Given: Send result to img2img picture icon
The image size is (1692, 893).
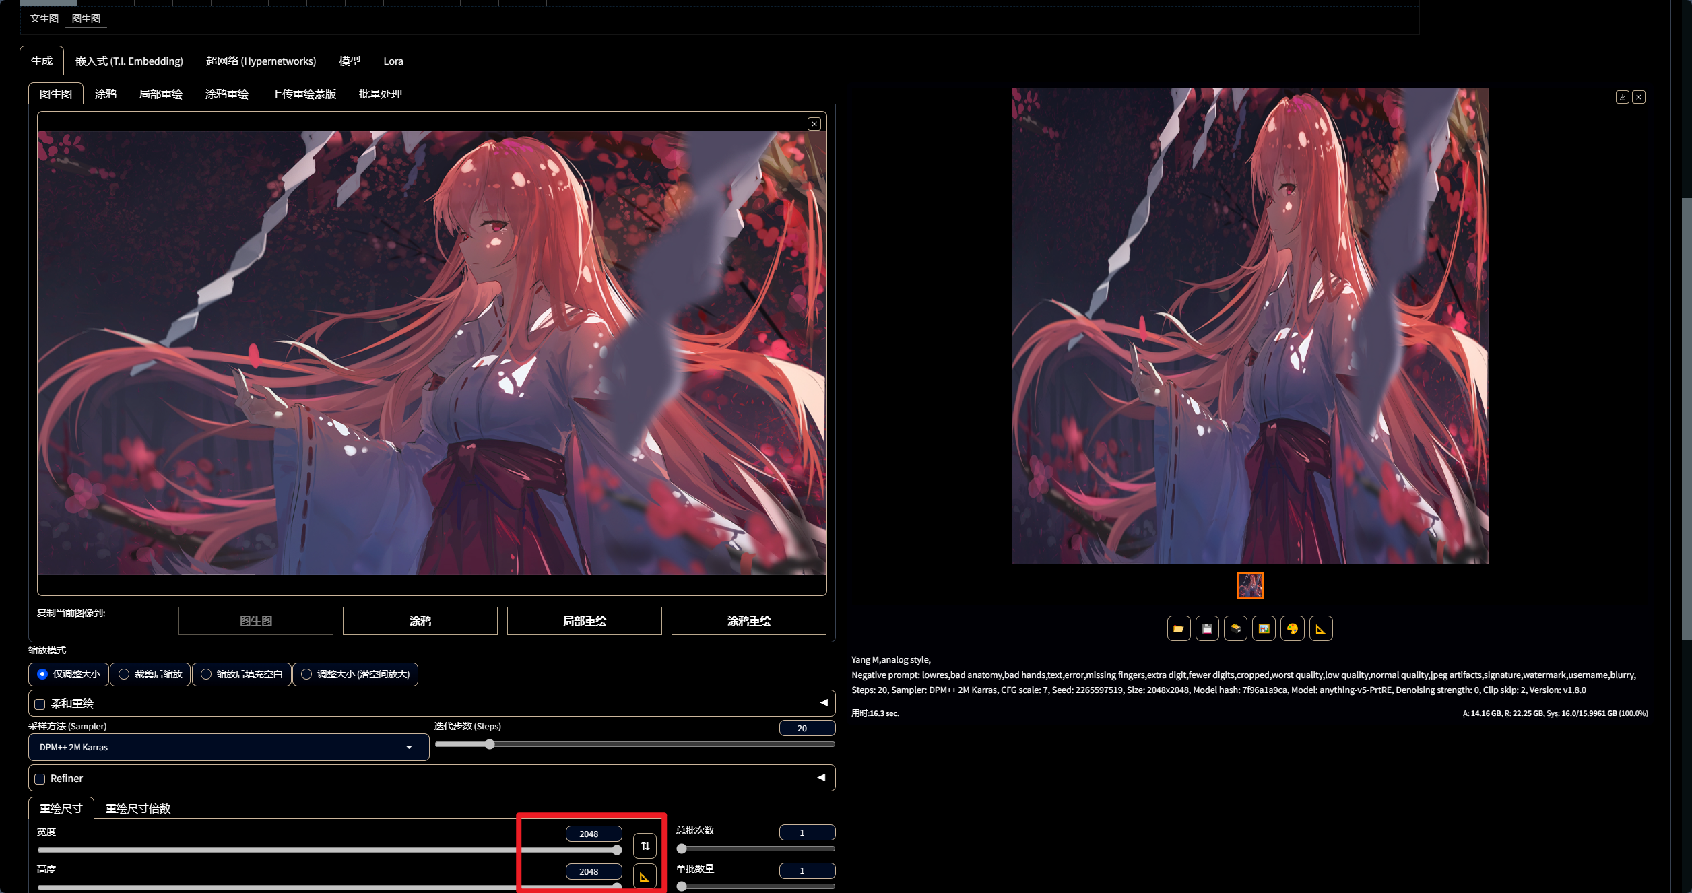Looking at the screenshot, I should 1264,628.
